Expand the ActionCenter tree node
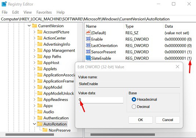This screenshot has width=196, height=138. (x=35, y=38)
